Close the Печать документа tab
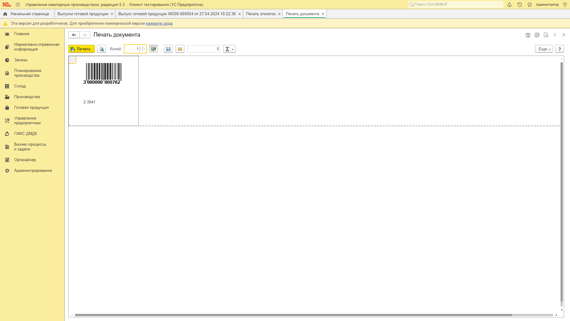Viewport: 570px width, 321px height. [323, 14]
